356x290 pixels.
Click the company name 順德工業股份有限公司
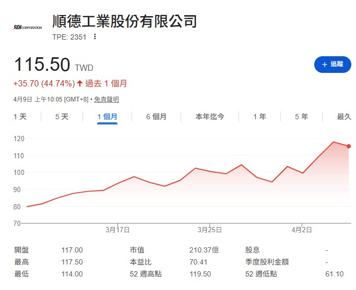[x=124, y=21]
